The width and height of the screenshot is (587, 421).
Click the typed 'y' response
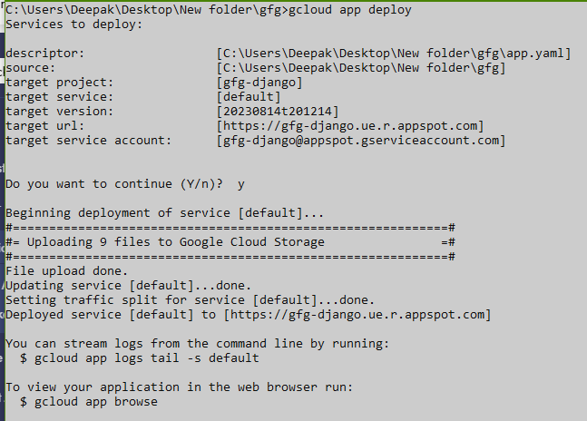[240, 184]
